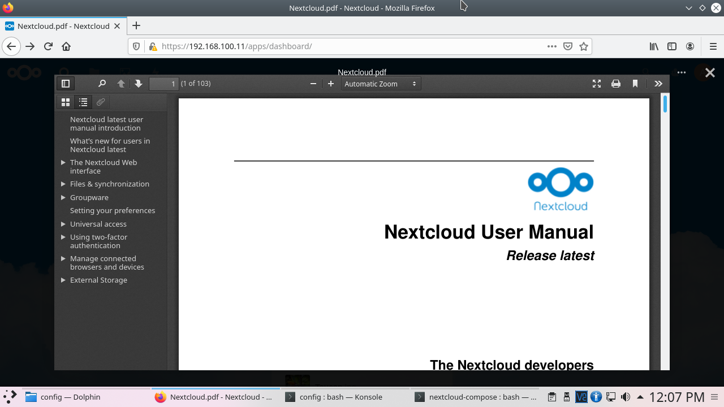Open network connections tray icon
724x407 pixels.
[611, 397]
